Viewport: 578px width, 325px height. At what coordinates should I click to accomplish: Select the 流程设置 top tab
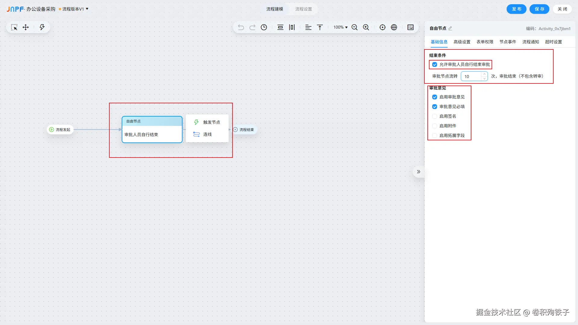point(303,9)
